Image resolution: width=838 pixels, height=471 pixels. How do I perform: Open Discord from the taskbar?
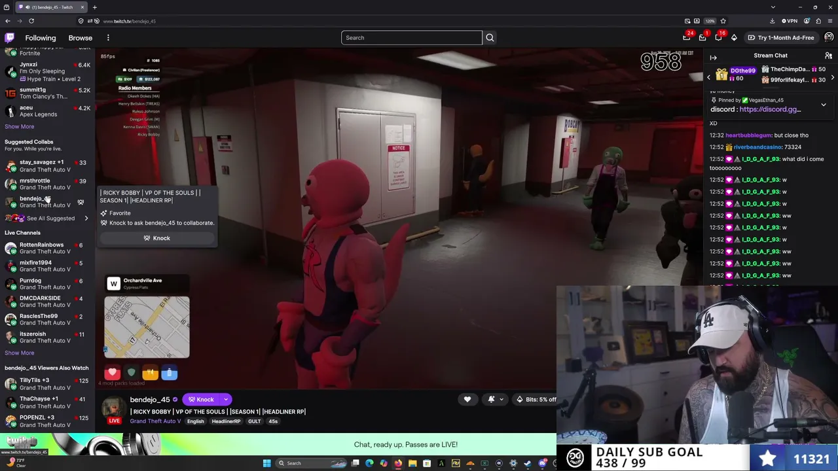pyautogui.click(x=542, y=463)
